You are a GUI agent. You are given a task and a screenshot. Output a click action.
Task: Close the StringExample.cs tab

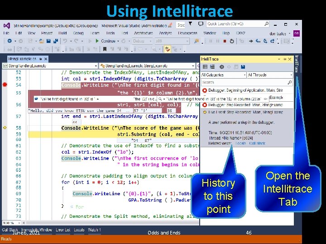point(46,59)
